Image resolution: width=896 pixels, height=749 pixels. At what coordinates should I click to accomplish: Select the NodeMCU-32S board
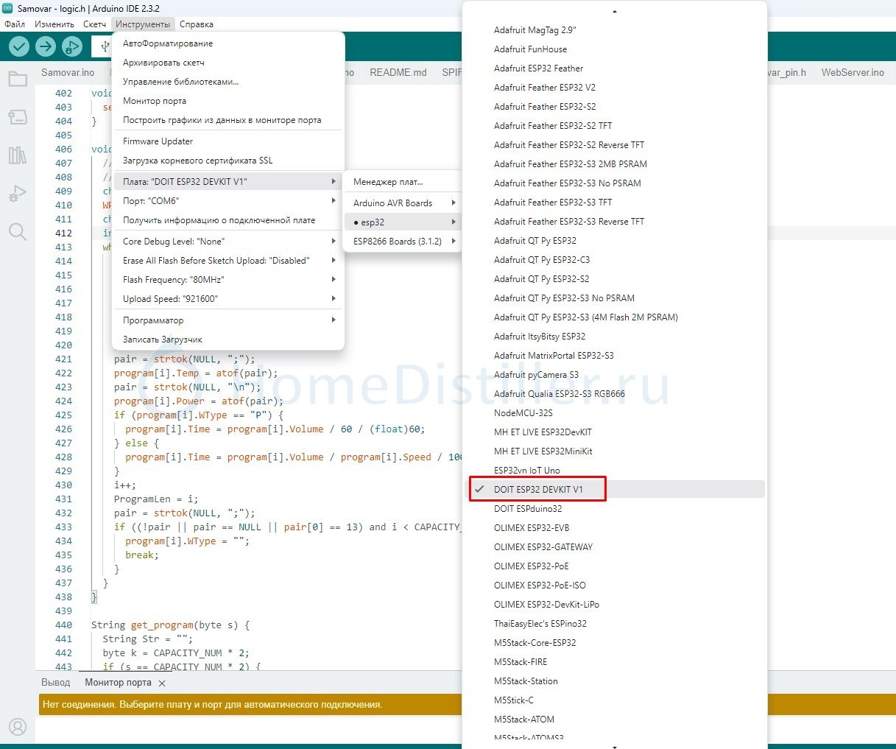tap(614, 413)
